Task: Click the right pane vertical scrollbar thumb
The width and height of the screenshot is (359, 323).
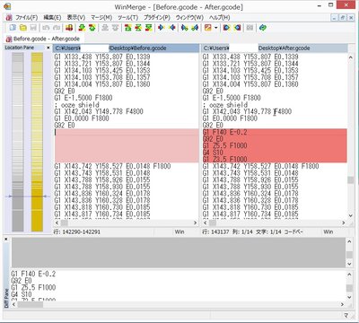Action: coord(350,180)
